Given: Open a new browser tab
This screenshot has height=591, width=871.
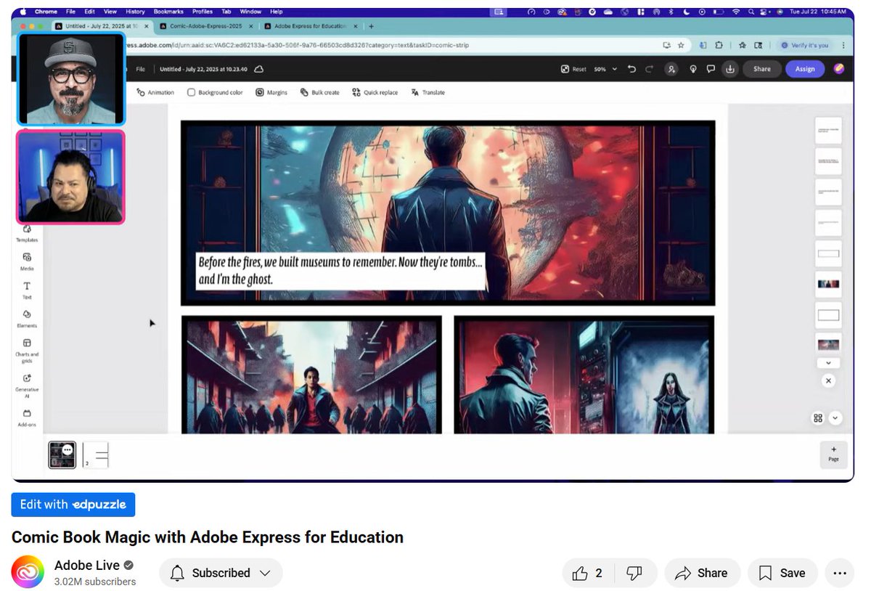Looking at the screenshot, I should click(372, 26).
